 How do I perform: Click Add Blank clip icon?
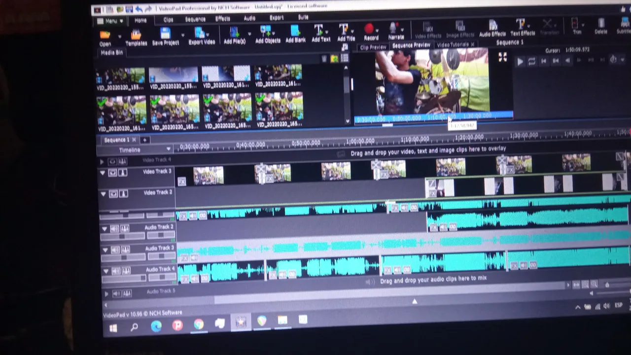[295, 31]
